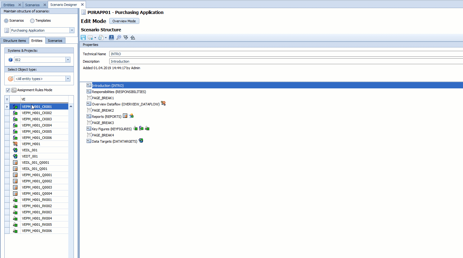Select the Templates radio button
This screenshot has height=258, width=463.
(32, 20)
